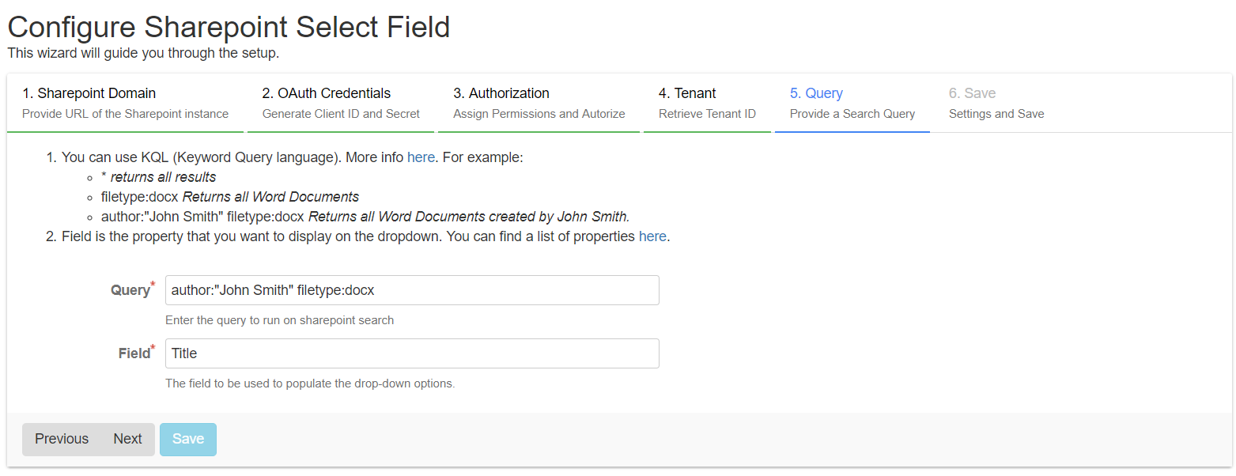Click the 'Configure Sharepoint Select Field' heading
The height and width of the screenshot is (476, 1236).
(229, 28)
